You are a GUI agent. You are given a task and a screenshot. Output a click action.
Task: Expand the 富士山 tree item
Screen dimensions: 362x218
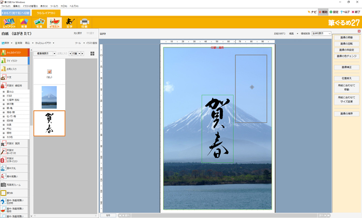[4, 91]
